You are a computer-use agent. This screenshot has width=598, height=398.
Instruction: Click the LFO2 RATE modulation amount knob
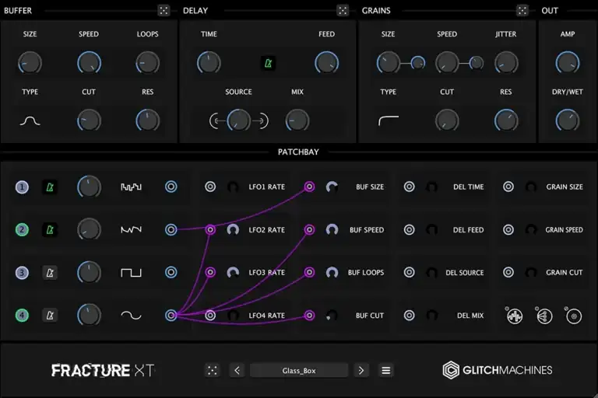[x=233, y=229]
